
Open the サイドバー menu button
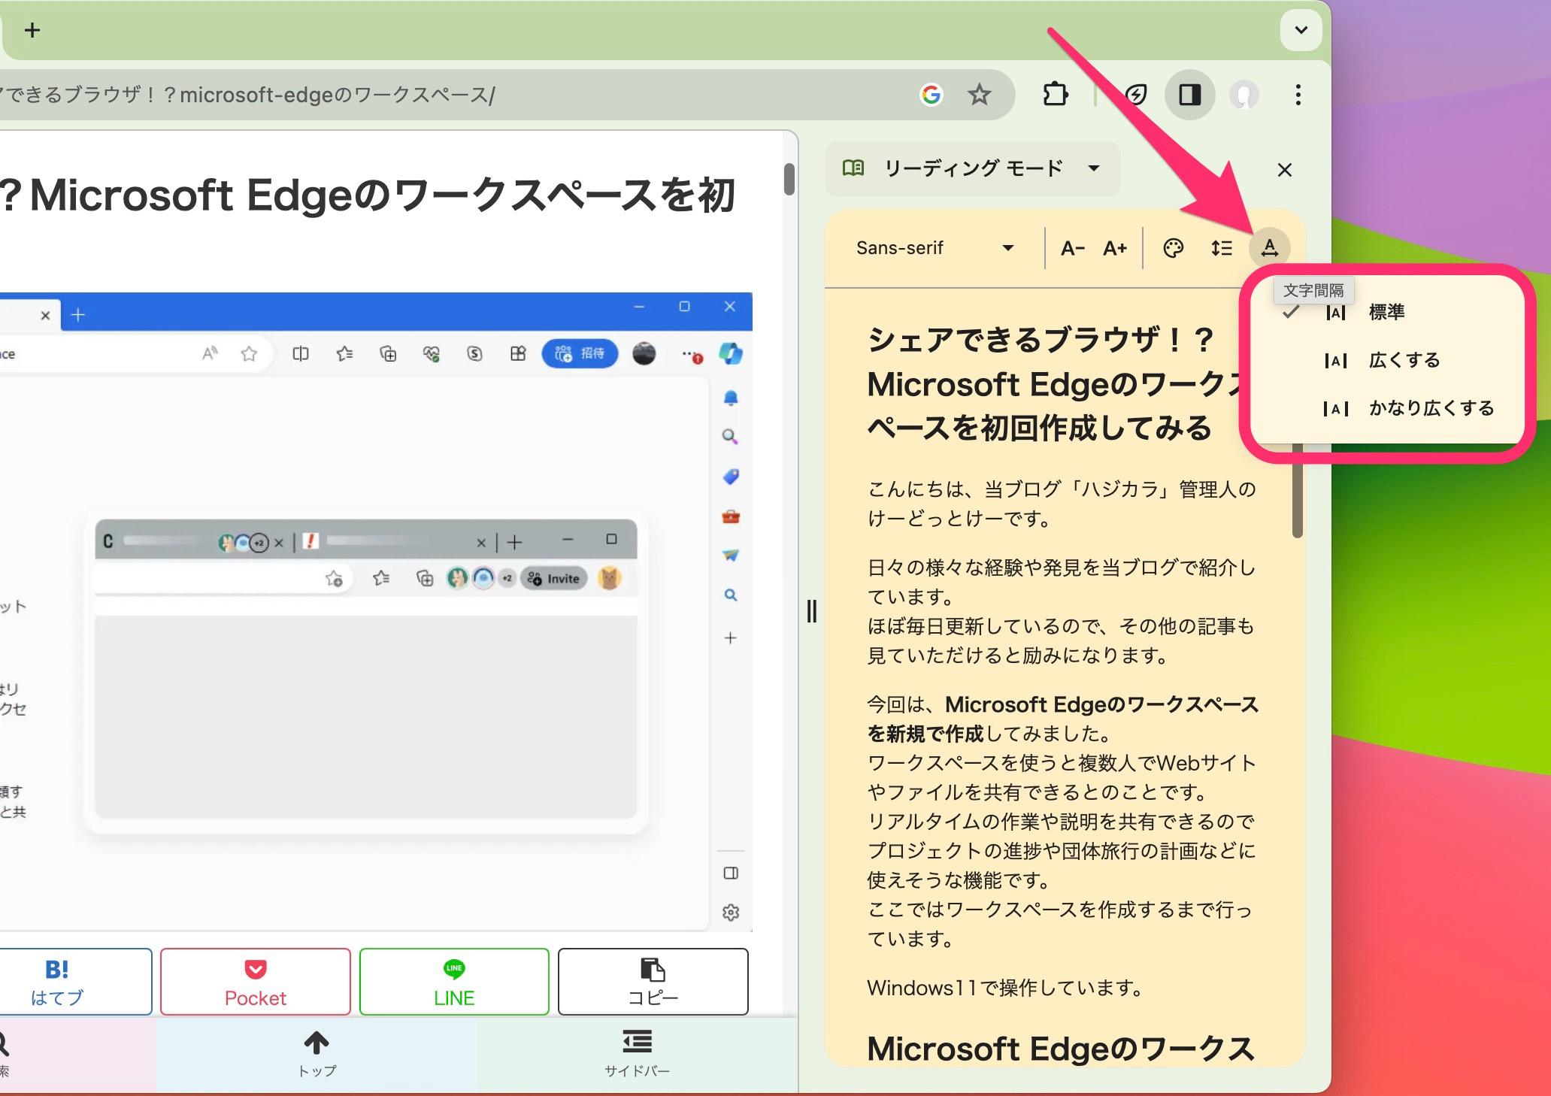[x=637, y=1054]
